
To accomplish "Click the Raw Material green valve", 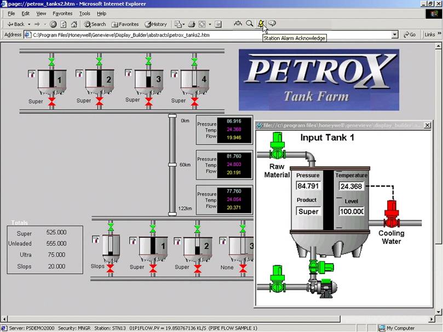I will tap(277, 147).
